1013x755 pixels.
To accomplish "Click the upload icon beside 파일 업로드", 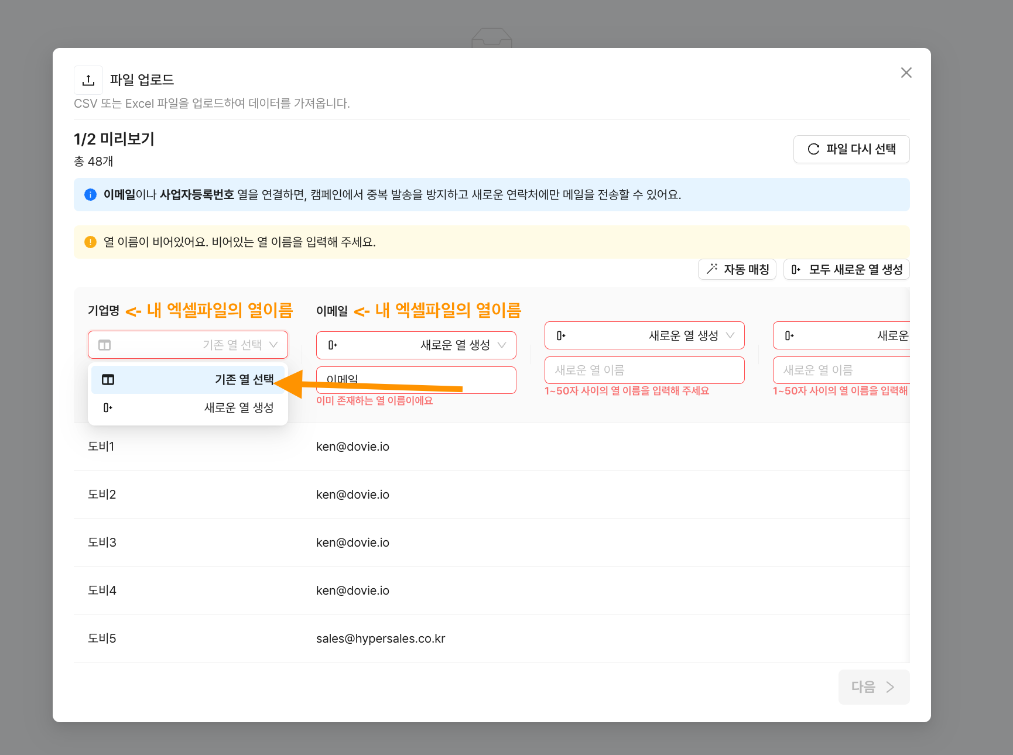I will pos(88,80).
